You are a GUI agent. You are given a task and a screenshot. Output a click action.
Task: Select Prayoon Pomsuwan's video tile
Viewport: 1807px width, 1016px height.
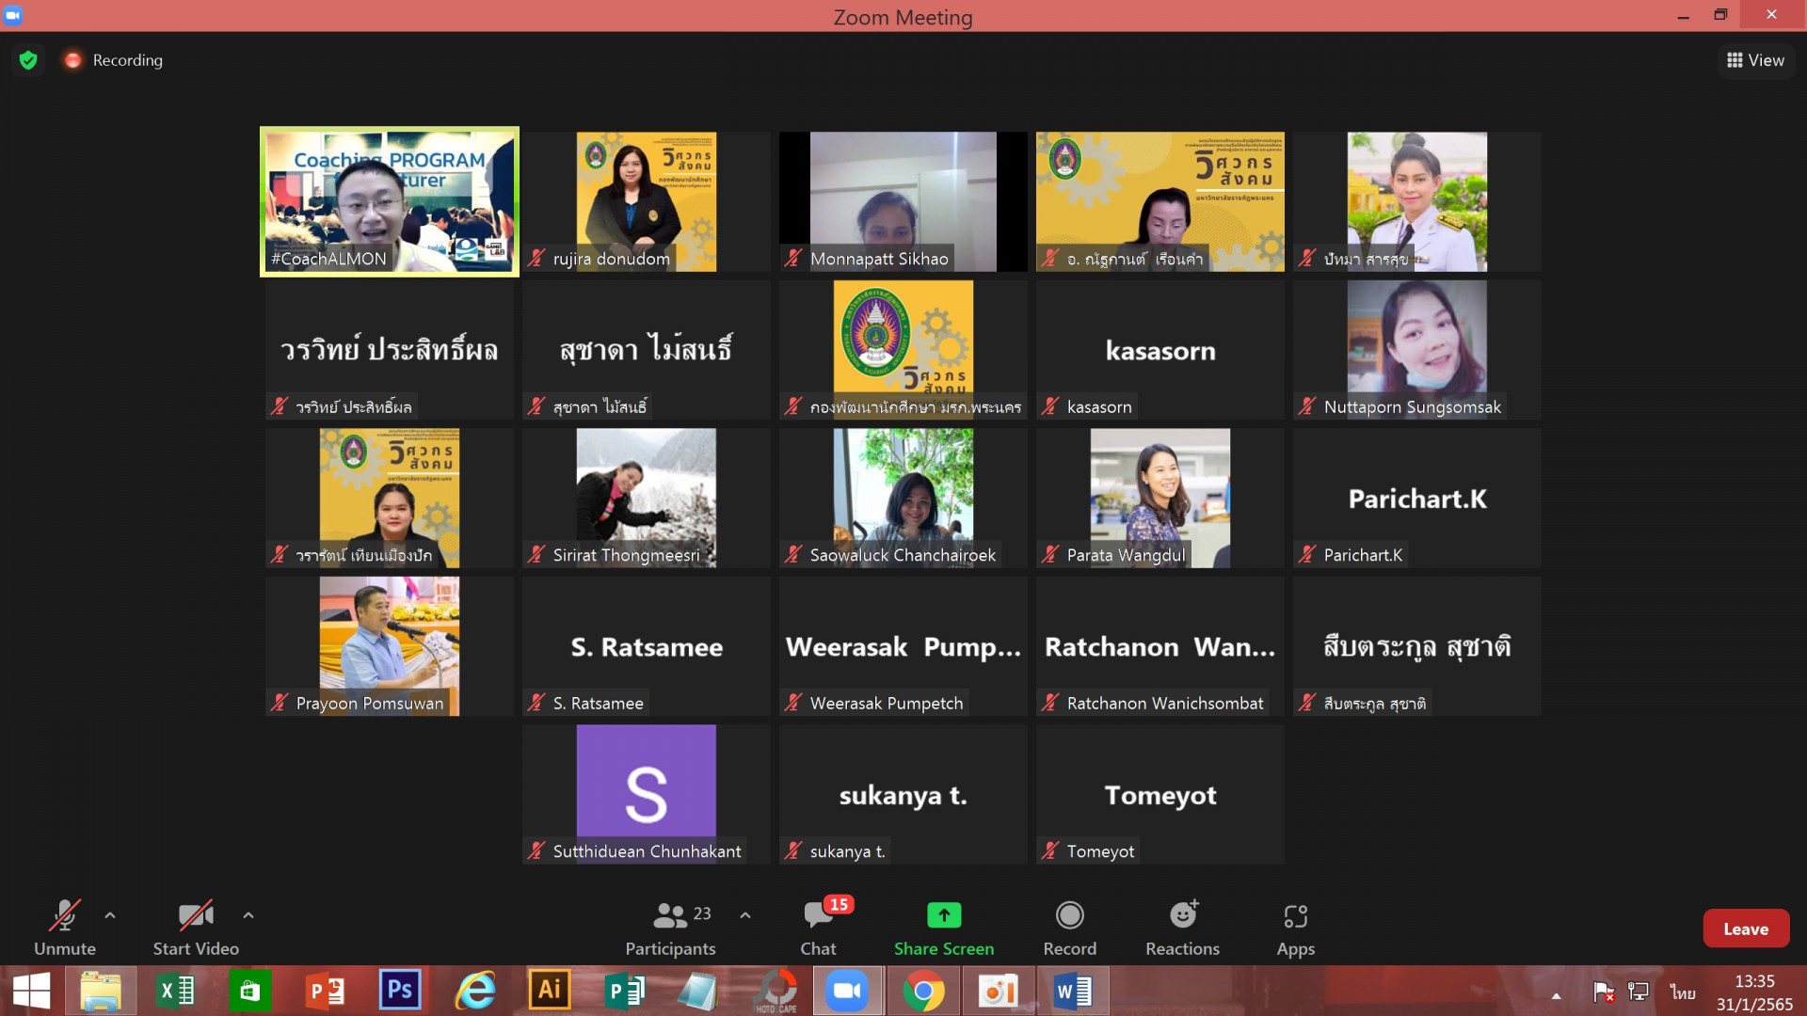[x=390, y=646]
